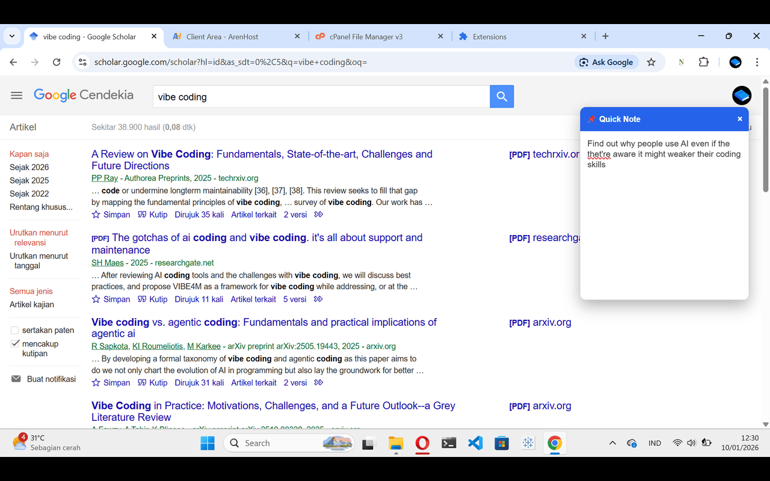The image size is (770, 481).
Task: Open Visual Studio Code from the taskbar
Action: tap(475, 443)
